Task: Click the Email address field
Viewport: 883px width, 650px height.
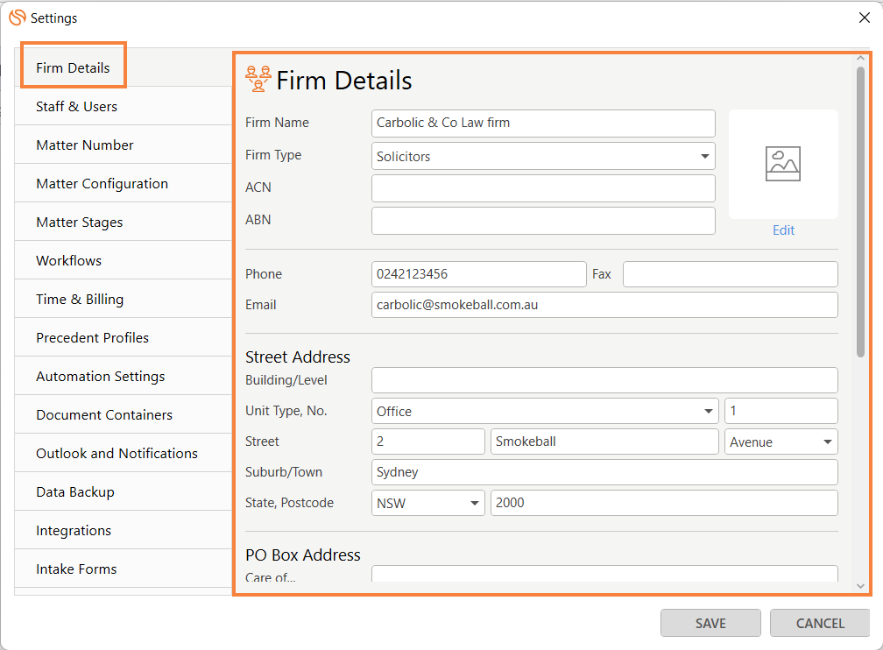Action: coord(604,305)
